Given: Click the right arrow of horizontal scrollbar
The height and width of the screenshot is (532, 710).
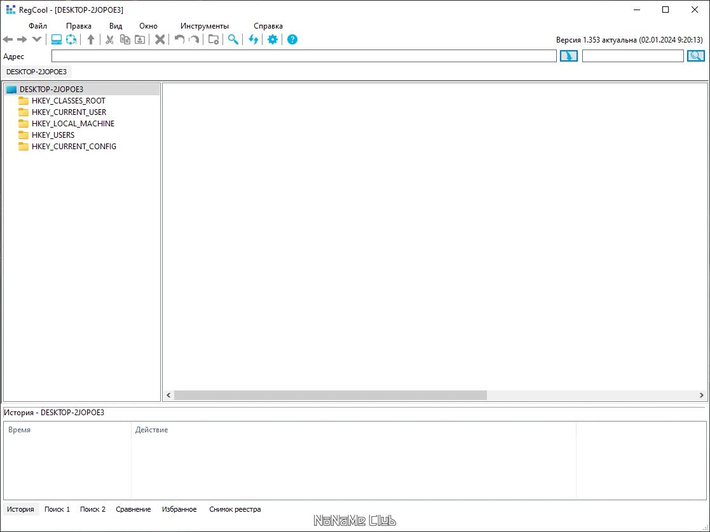Looking at the screenshot, I should click(701, 395).
